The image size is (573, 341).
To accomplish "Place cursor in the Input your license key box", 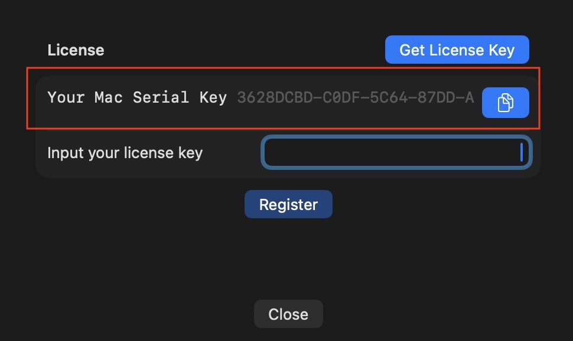I will click(396, 153).
